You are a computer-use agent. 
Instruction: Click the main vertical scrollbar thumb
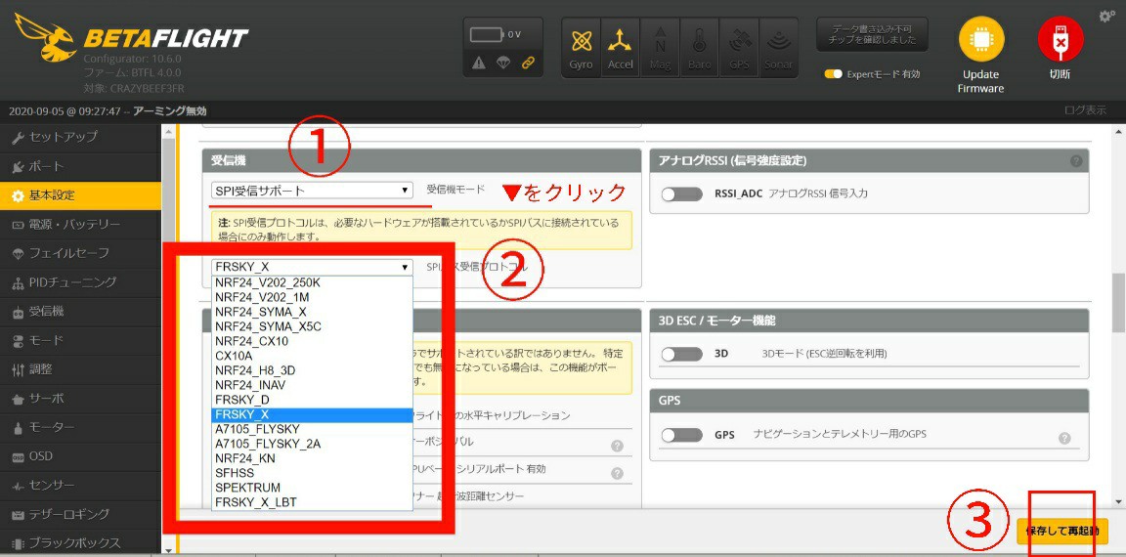1118,303
